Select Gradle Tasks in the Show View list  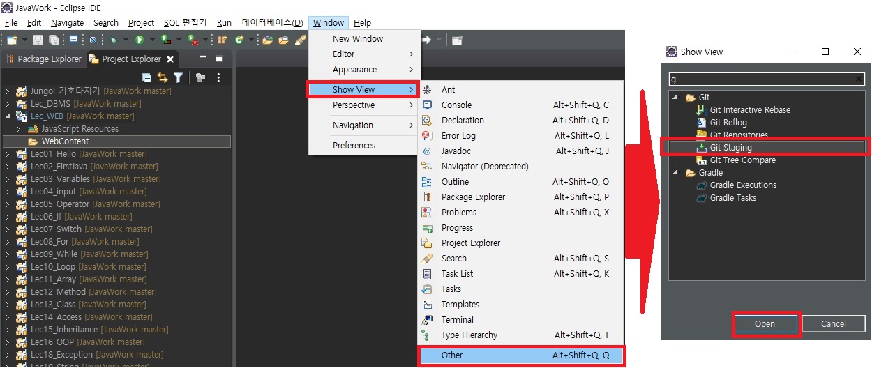pos(732,197)
